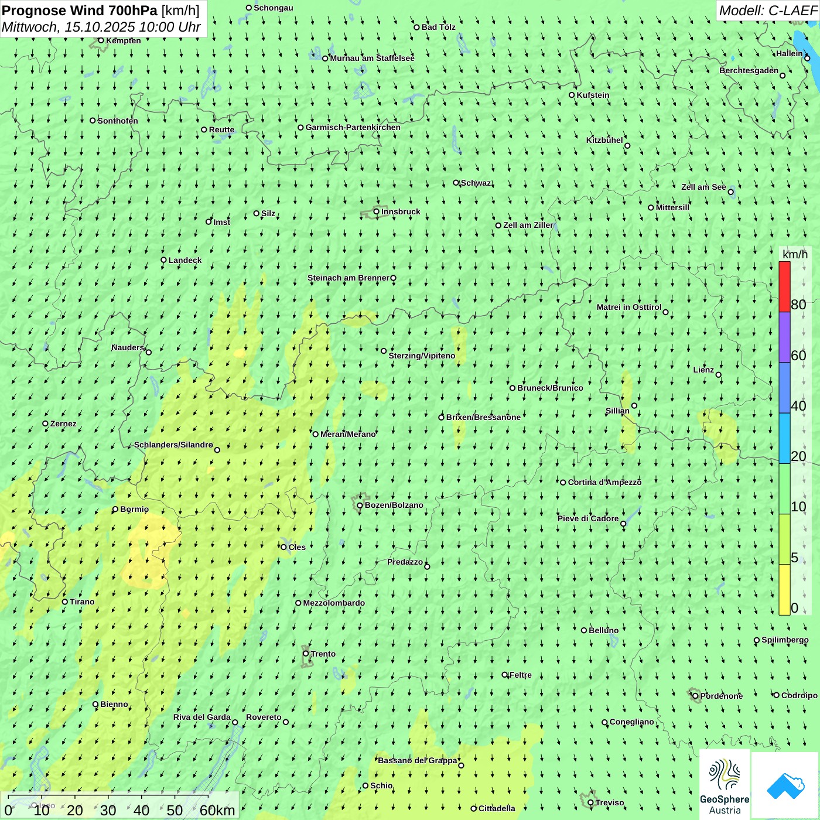Click the Murnau am Staffelsee label
This screenshot has height=820, width=820.
(372, 58)
